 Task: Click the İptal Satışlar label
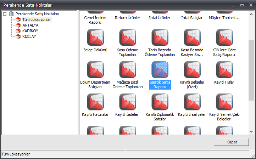(x=192, y=18)
